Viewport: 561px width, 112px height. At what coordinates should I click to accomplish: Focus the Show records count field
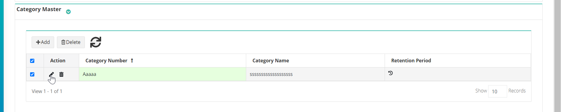point(497,91)
